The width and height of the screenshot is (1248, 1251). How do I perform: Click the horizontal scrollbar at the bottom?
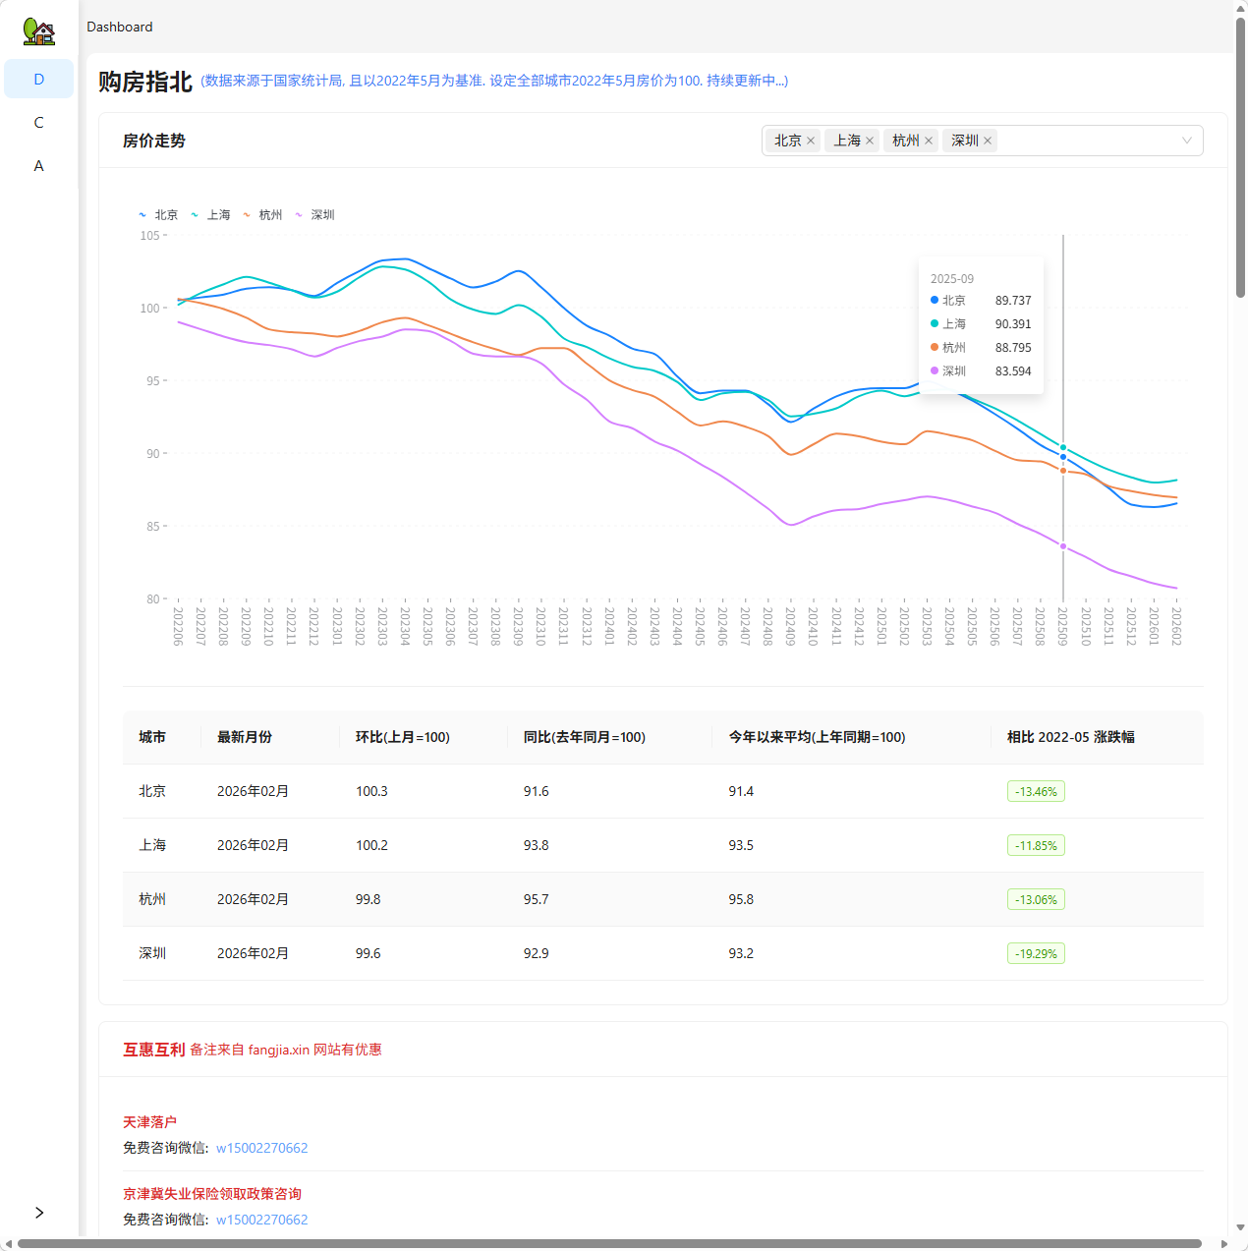(609, 1243)
